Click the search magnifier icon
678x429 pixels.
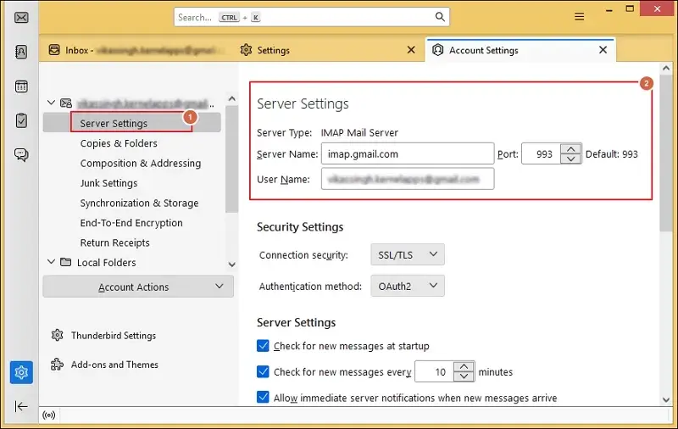tap(440, 17)
